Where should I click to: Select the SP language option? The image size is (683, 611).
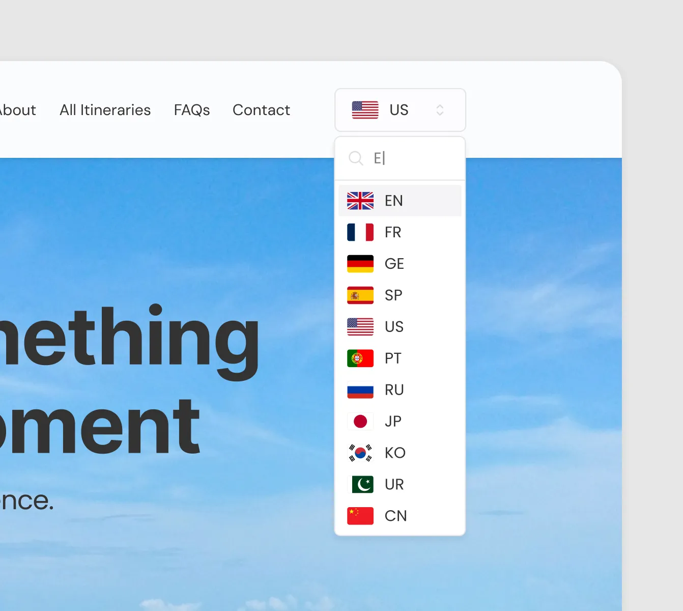click(x=400, y=295)
